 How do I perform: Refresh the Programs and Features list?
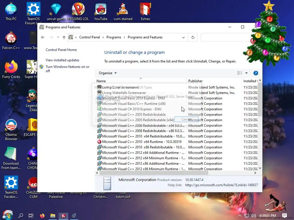(x=193, y=37)
